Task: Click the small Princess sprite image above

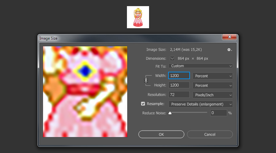Action: click(x=138, y=17)
